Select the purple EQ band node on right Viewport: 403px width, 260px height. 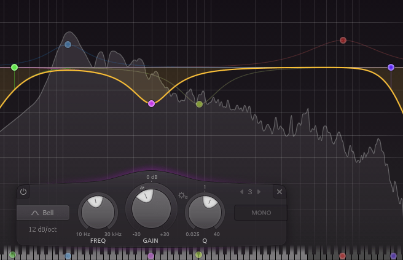point(391,67)
